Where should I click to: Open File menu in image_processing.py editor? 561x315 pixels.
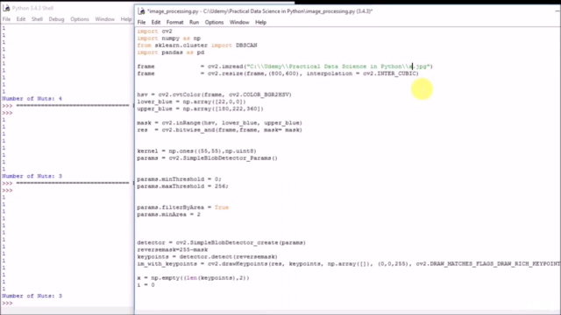[141, 22]
